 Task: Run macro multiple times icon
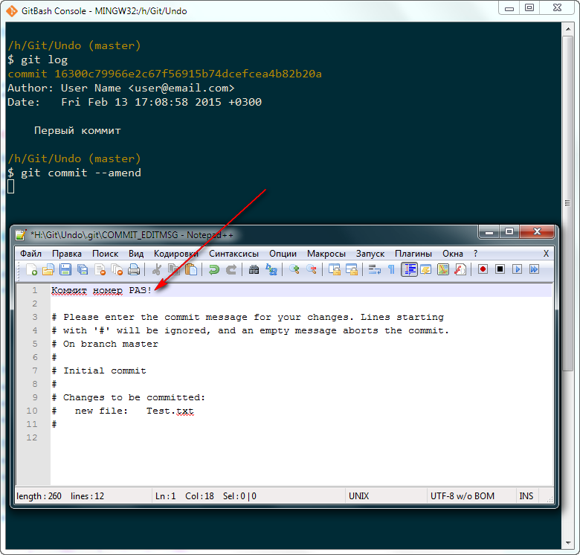[534, 269]
